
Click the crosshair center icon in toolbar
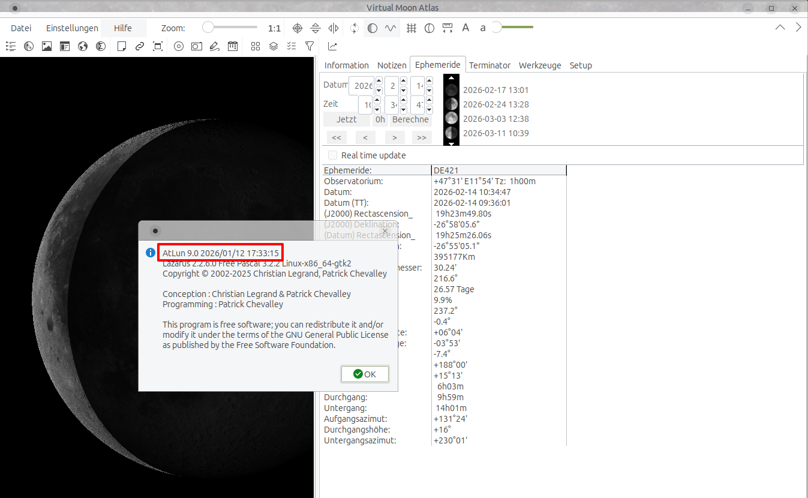pos(297,28)
